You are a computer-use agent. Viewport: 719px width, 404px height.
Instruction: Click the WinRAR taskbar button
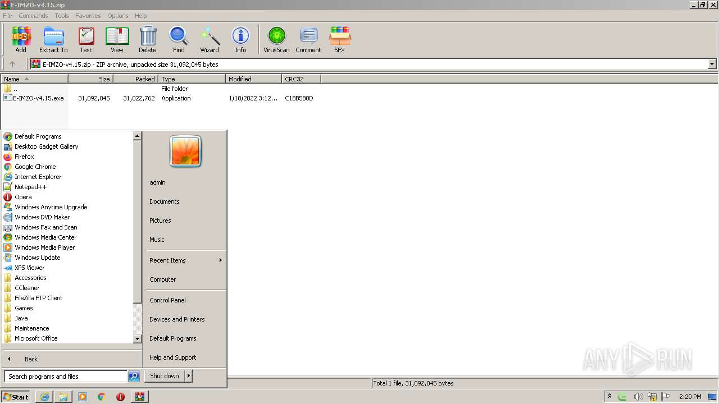[139, 397]
